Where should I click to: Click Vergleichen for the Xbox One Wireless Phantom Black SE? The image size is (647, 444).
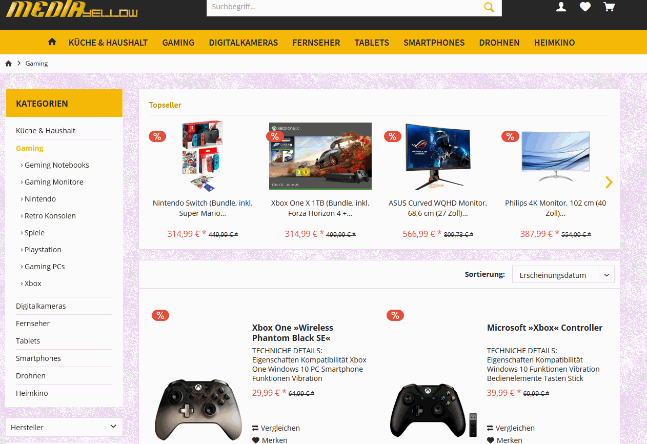(x=276, y=428)
